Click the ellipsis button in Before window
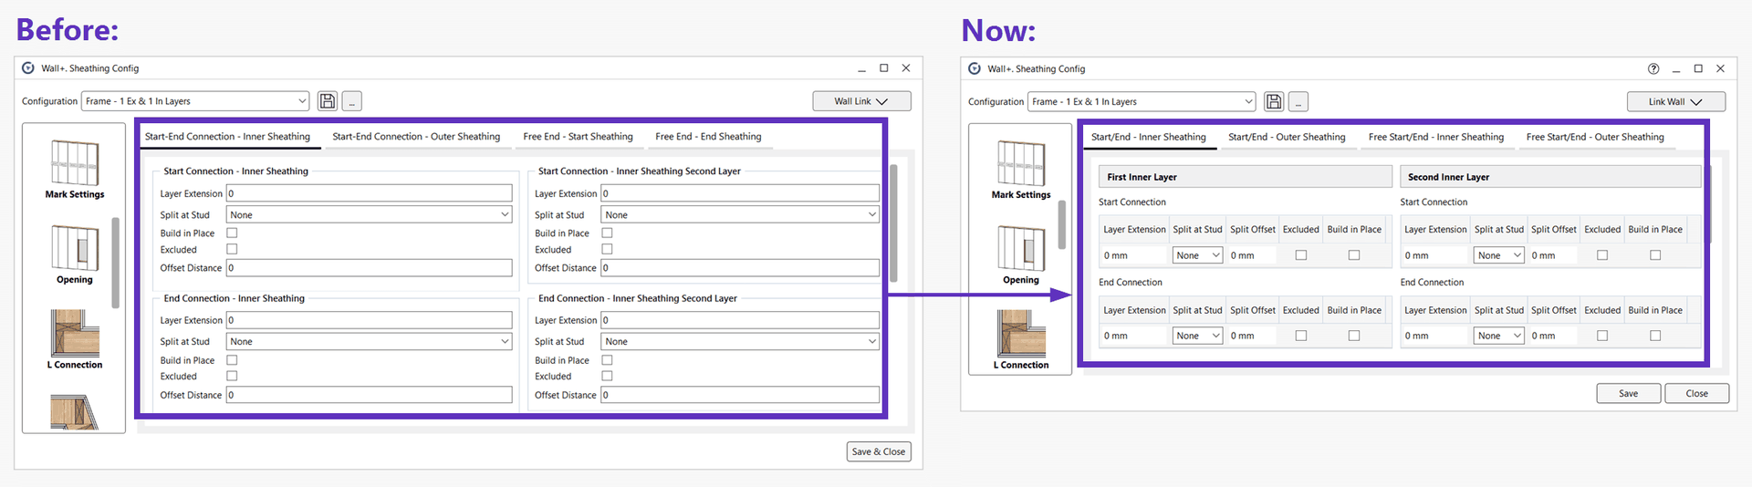The height and width of the screenshot is (487, 1752). point(352,101)
